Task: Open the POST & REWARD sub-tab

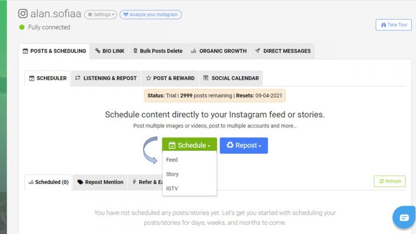Action: (x=170, y=78)
